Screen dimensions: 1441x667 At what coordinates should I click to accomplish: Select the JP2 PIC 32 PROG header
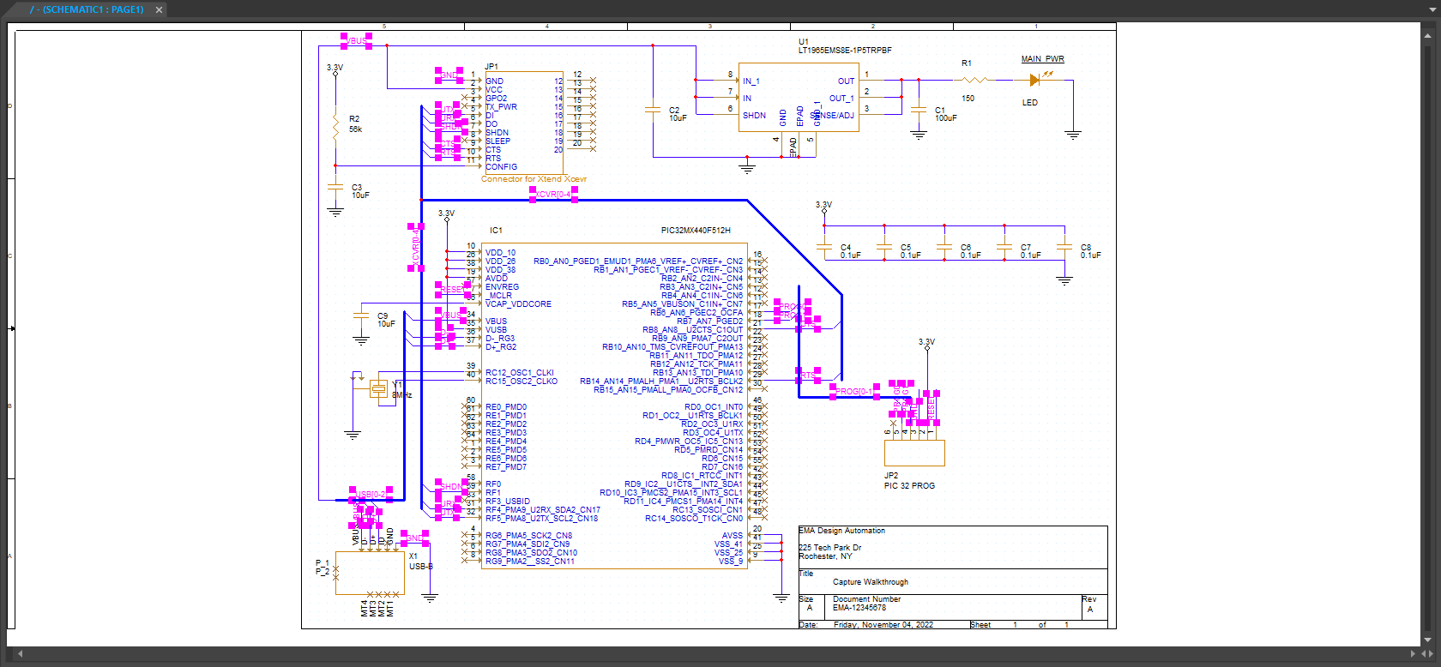pyautogui.click(x=914, y=453)
